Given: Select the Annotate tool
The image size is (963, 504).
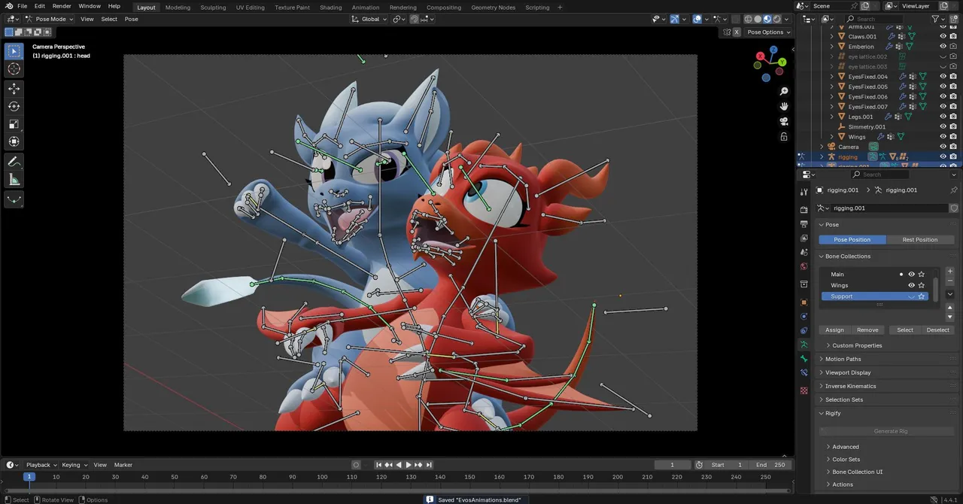Looking at the screenshot, I should 14,162.
